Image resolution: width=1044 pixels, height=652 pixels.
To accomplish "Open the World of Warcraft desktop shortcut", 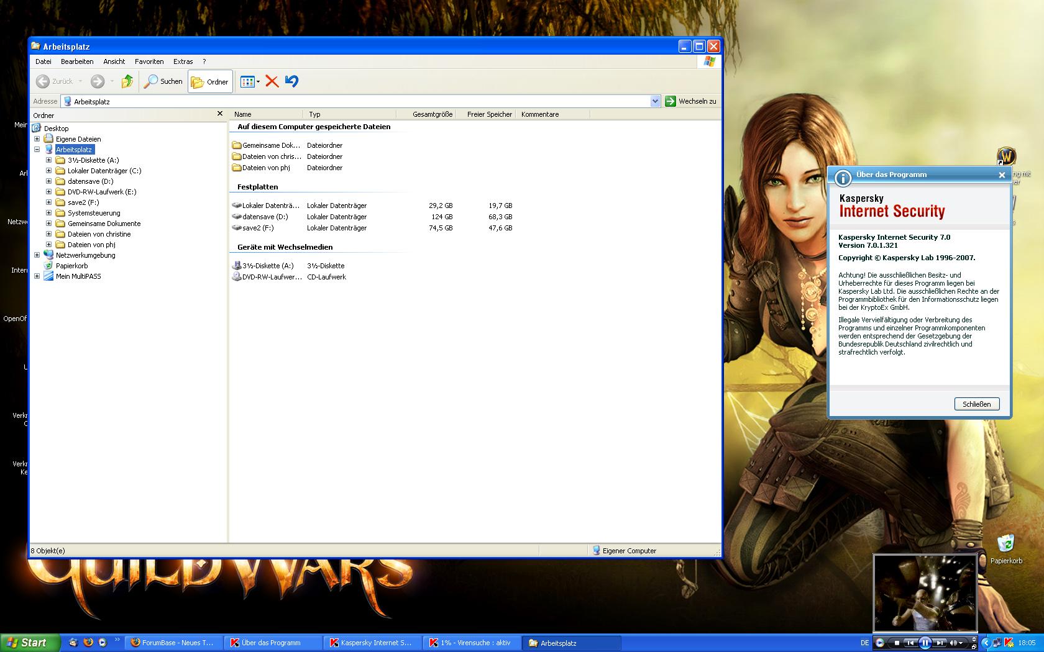I will (x=1006, y=156).
